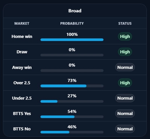Click the BTTS No 46% bar
150x139 pixels.
tap(72, 132)
